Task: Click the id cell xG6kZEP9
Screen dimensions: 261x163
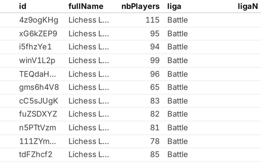Action: point(38,33)
